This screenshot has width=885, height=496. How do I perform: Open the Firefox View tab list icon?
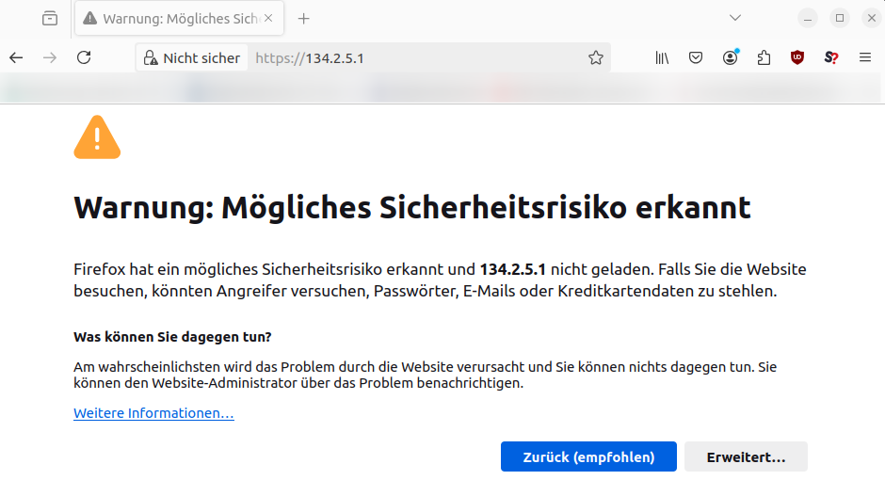50,19
